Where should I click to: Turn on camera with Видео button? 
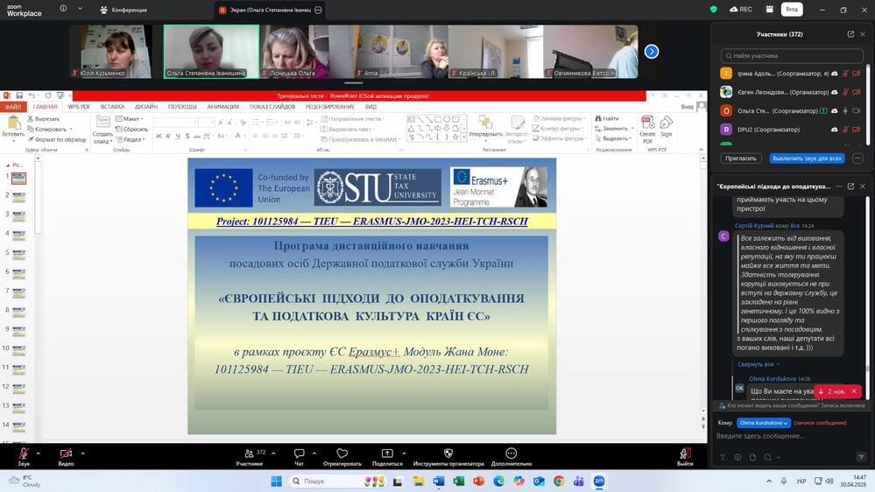tap(66, 456)
